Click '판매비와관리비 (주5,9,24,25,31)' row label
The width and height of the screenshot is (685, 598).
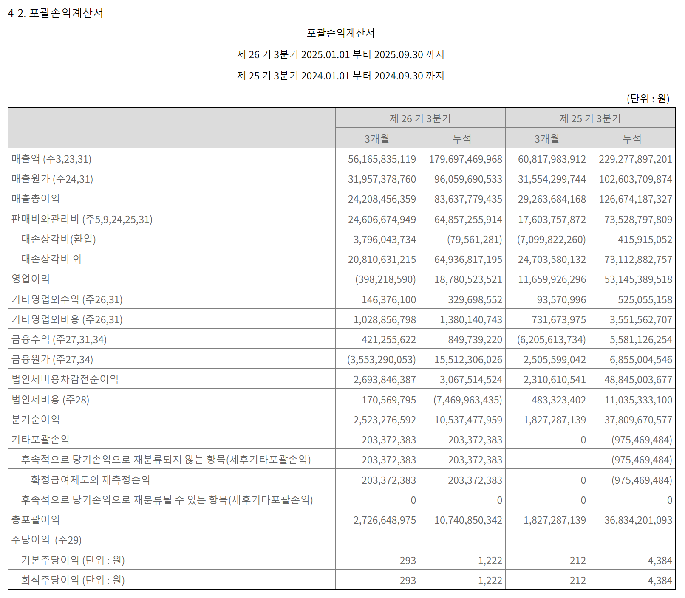point(82,219)
